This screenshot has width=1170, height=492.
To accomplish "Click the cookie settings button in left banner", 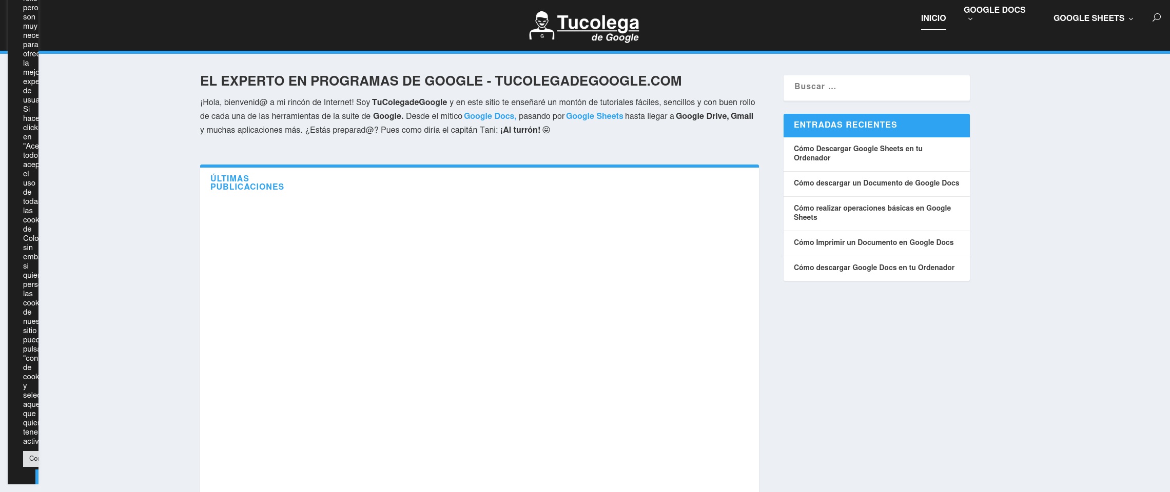I will point(31,459).
